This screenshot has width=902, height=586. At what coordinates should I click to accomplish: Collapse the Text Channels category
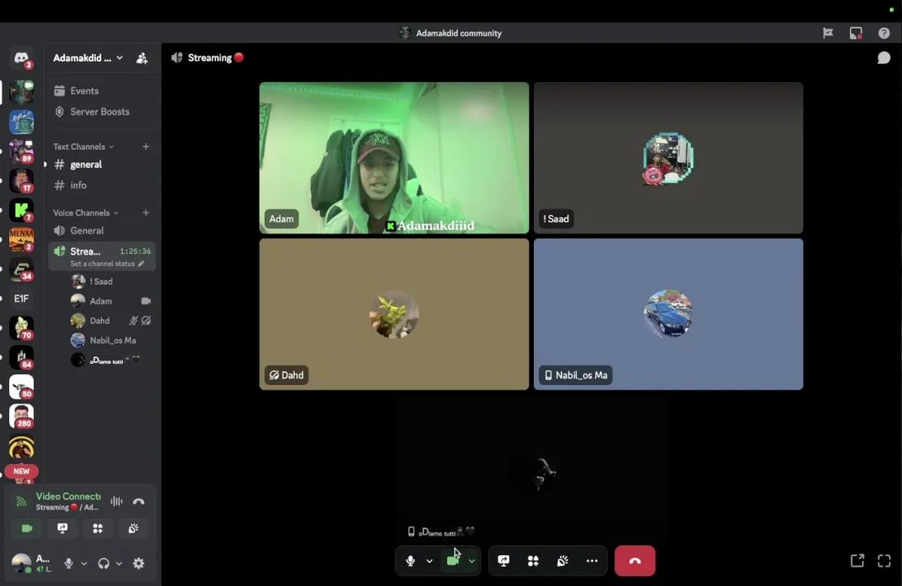83,146
